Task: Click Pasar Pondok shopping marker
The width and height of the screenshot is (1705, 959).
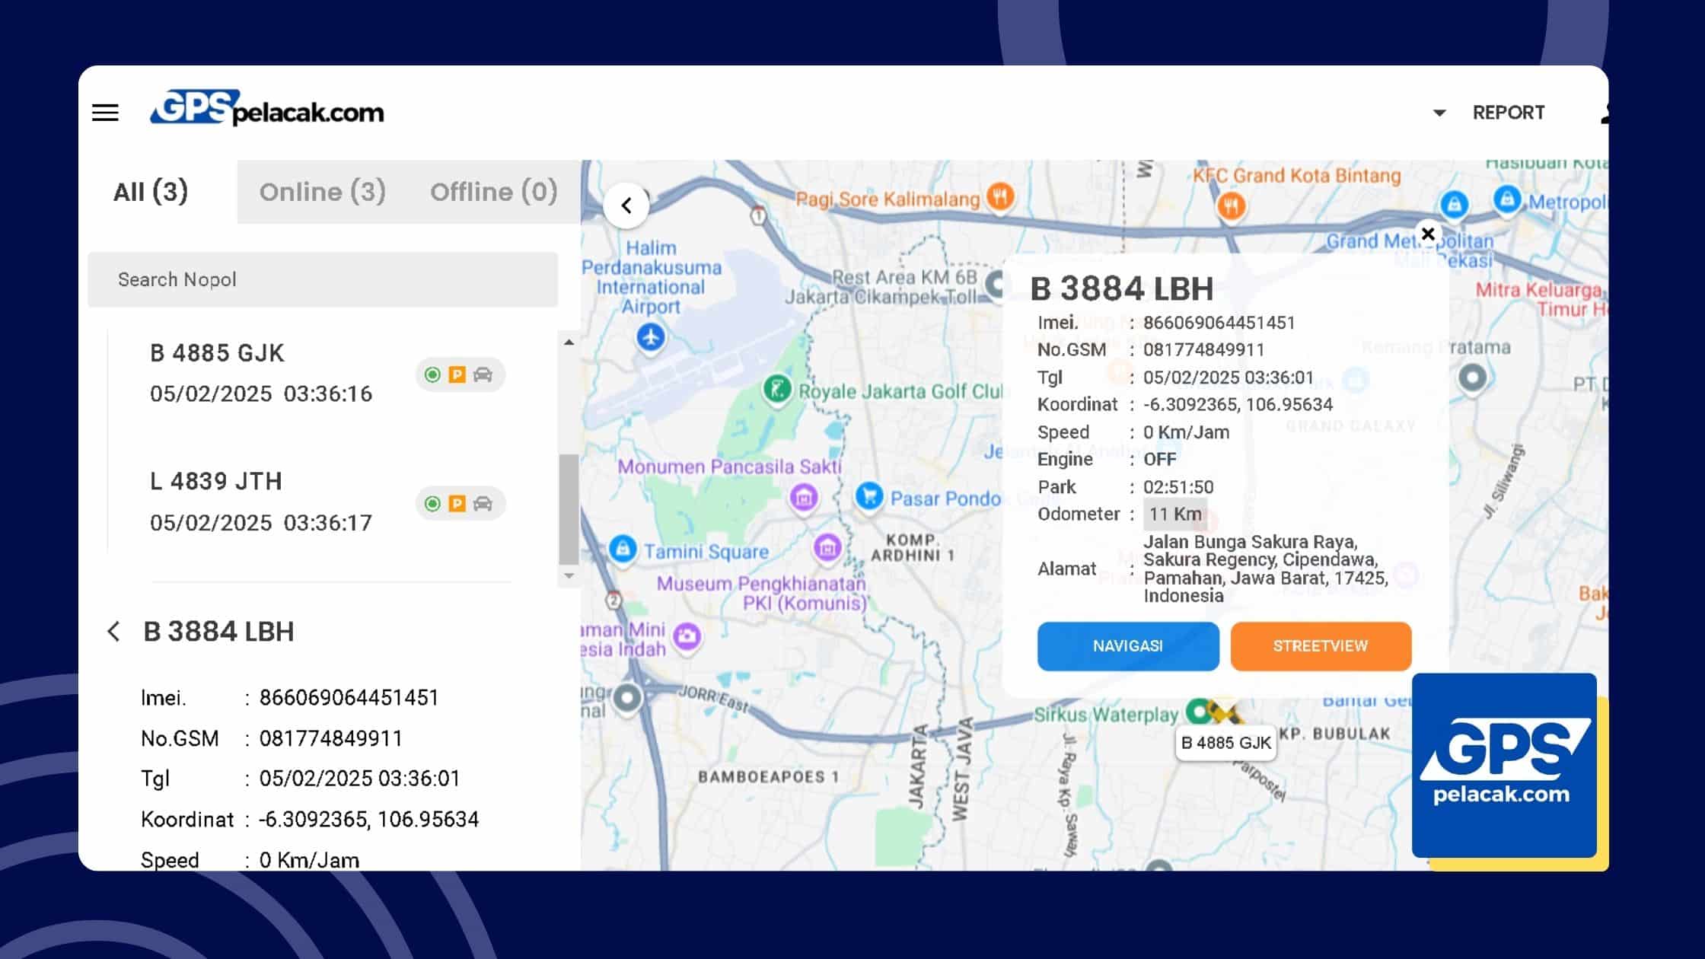Action: pyautogui.click(x=868, y=497)
